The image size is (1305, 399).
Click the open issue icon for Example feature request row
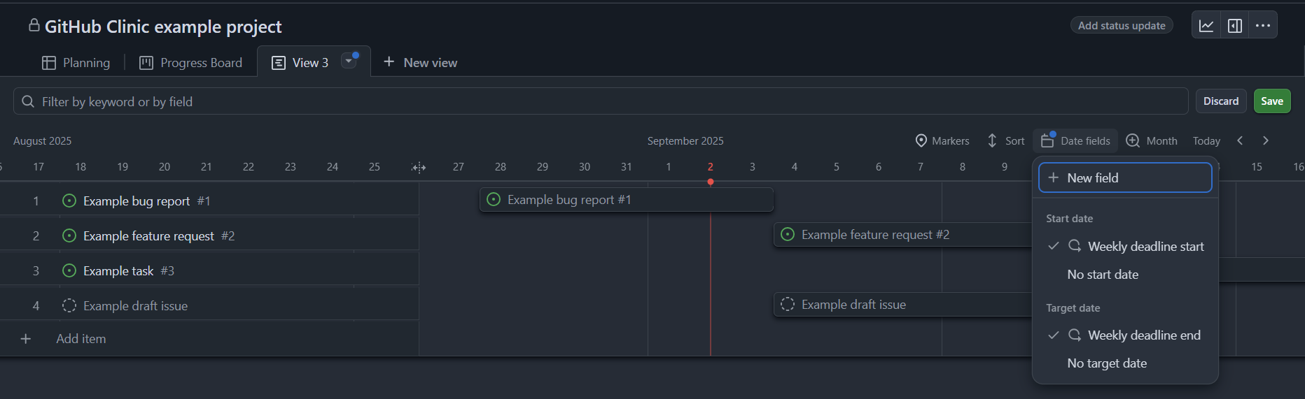click(69, 235)
